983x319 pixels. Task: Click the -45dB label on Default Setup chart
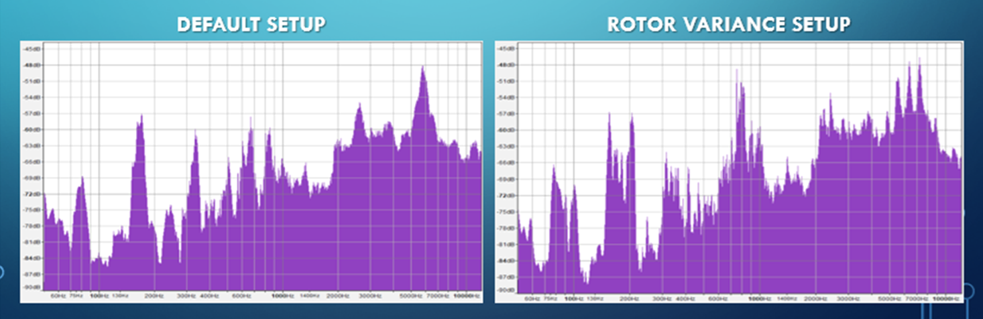point(32,50)
